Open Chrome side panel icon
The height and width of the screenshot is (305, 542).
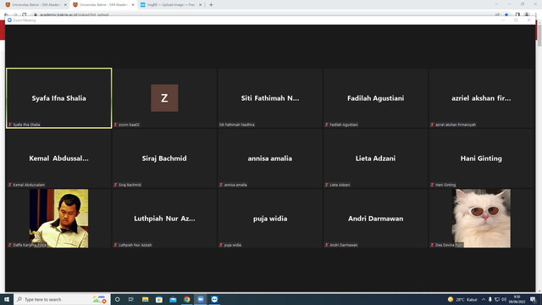(x=517, y=15)
